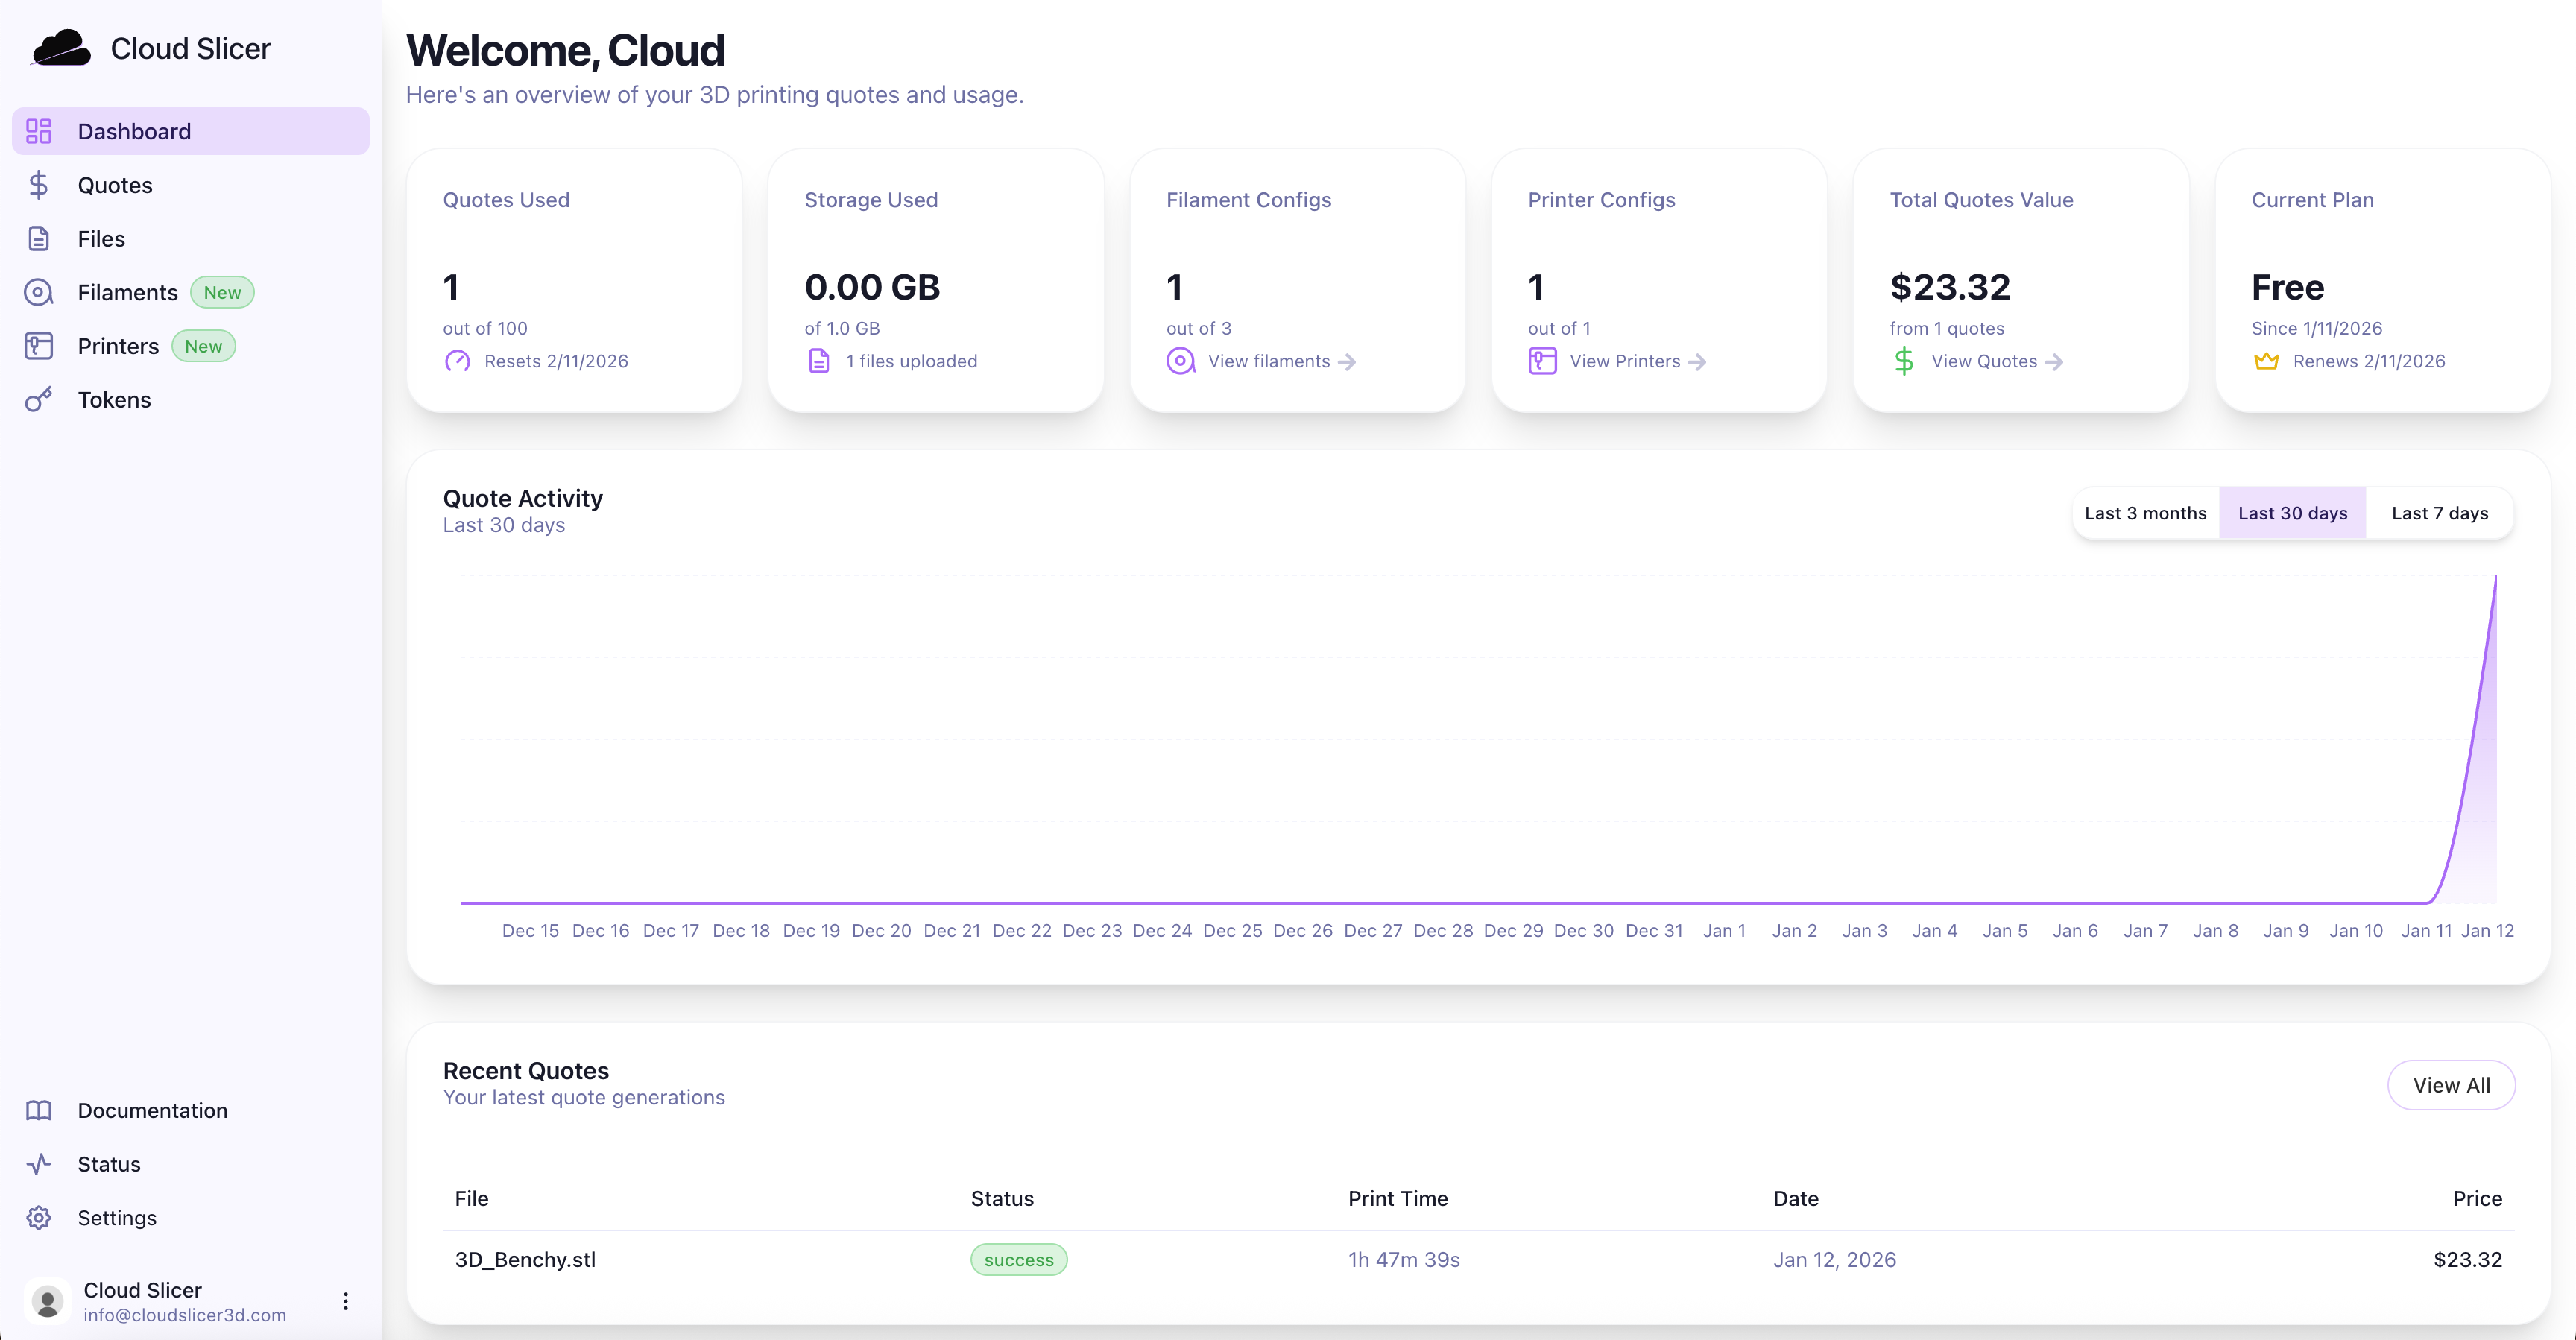The width and height of the screenshot is (2576, 1340).
Task: Click the Printers icon in the sidebar
Action: (39, 346)
